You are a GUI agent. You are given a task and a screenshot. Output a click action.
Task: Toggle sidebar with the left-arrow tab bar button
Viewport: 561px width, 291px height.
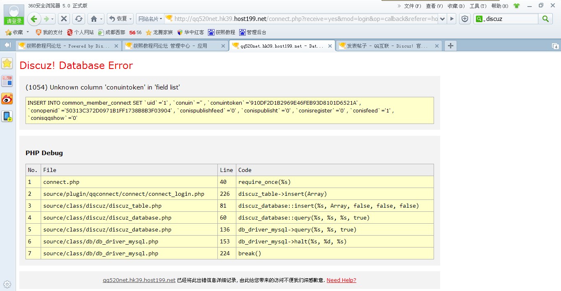click(7, 45)
